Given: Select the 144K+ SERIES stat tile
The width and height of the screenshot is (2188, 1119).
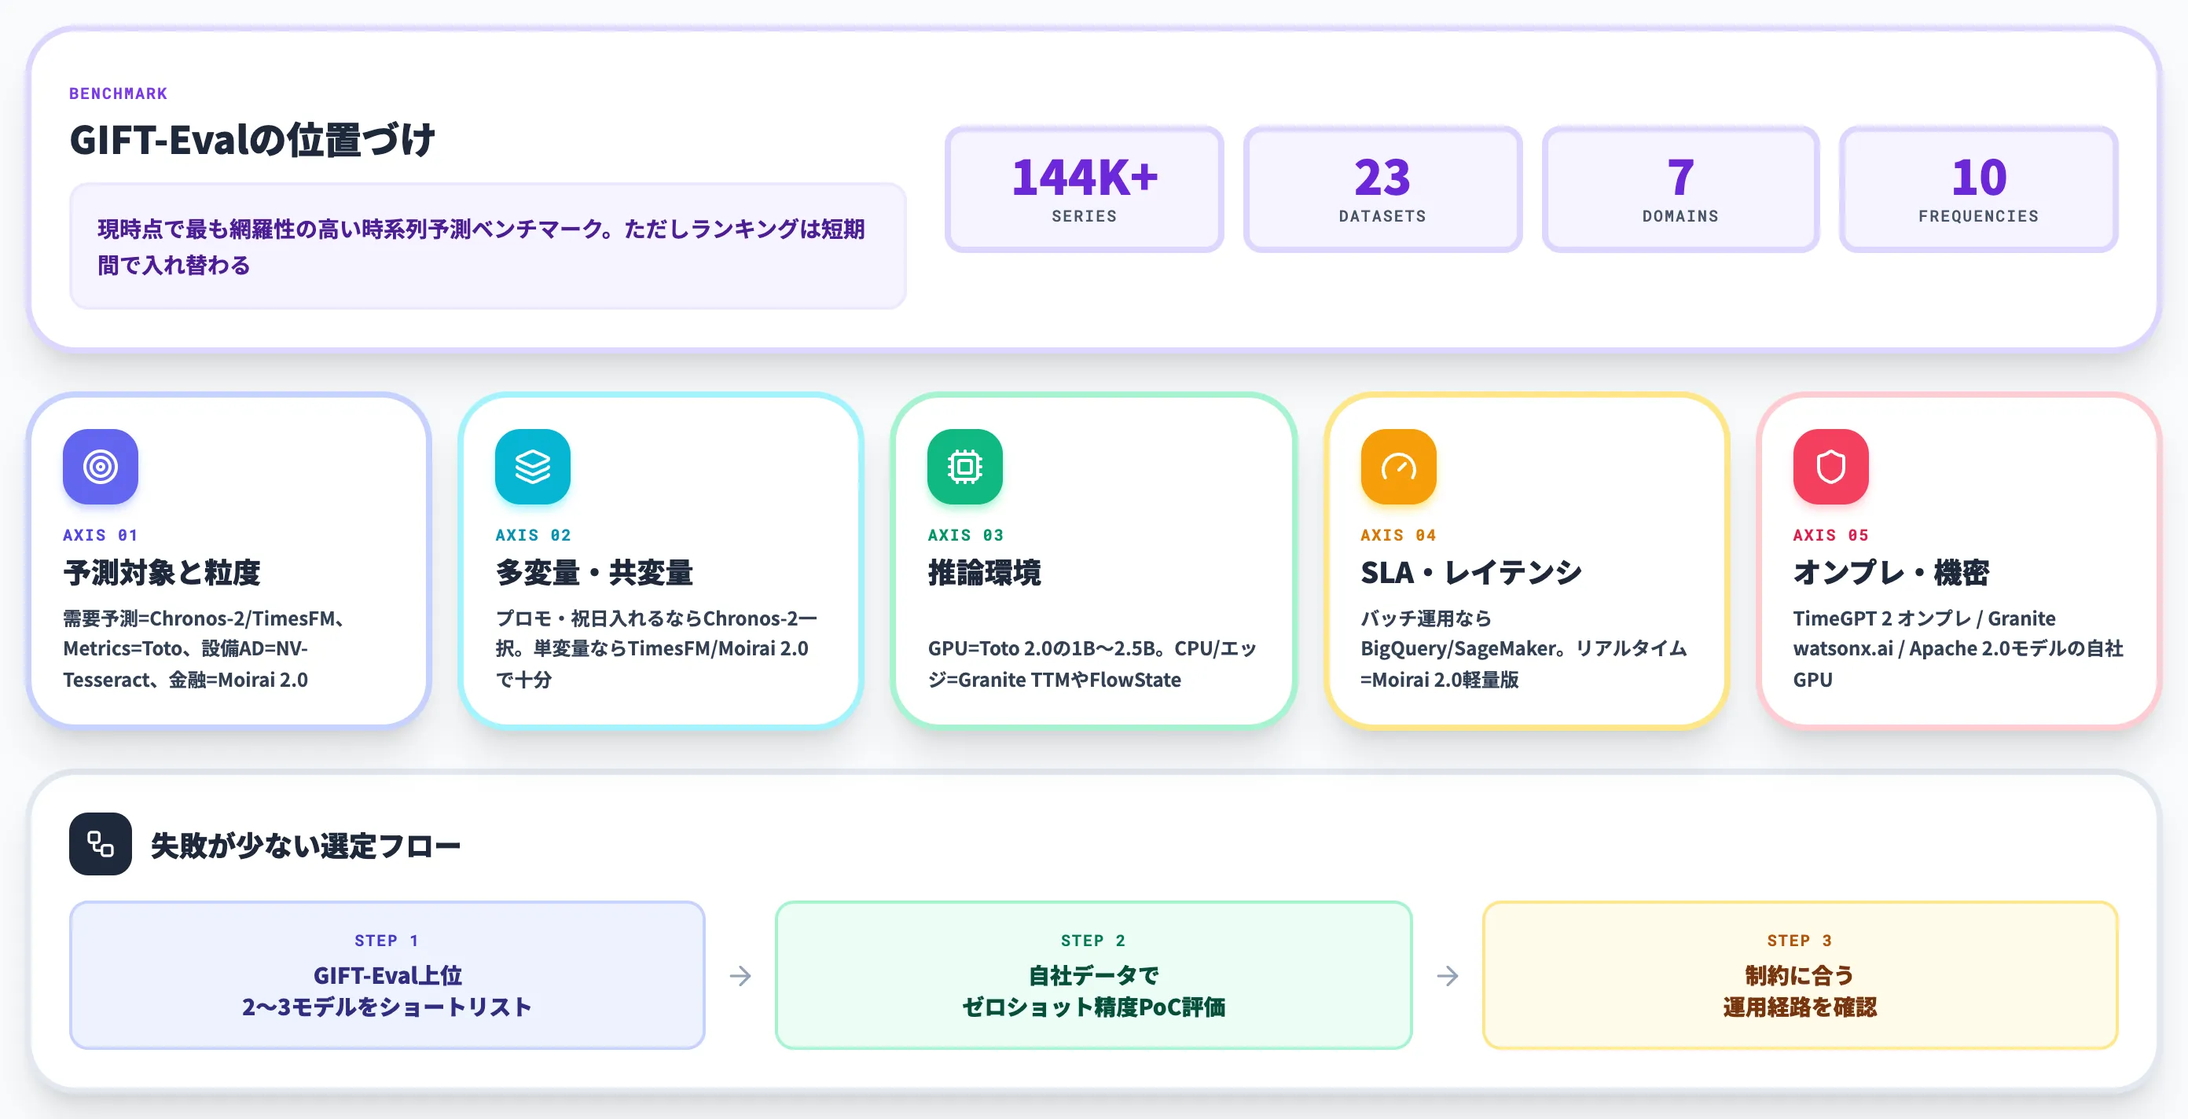Looking at the screenshot, I should coord(1084,189).
